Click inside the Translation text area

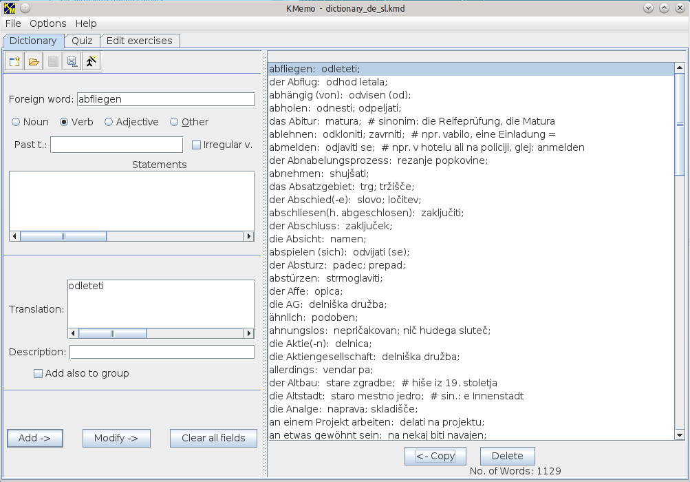[x=161, y=304]
